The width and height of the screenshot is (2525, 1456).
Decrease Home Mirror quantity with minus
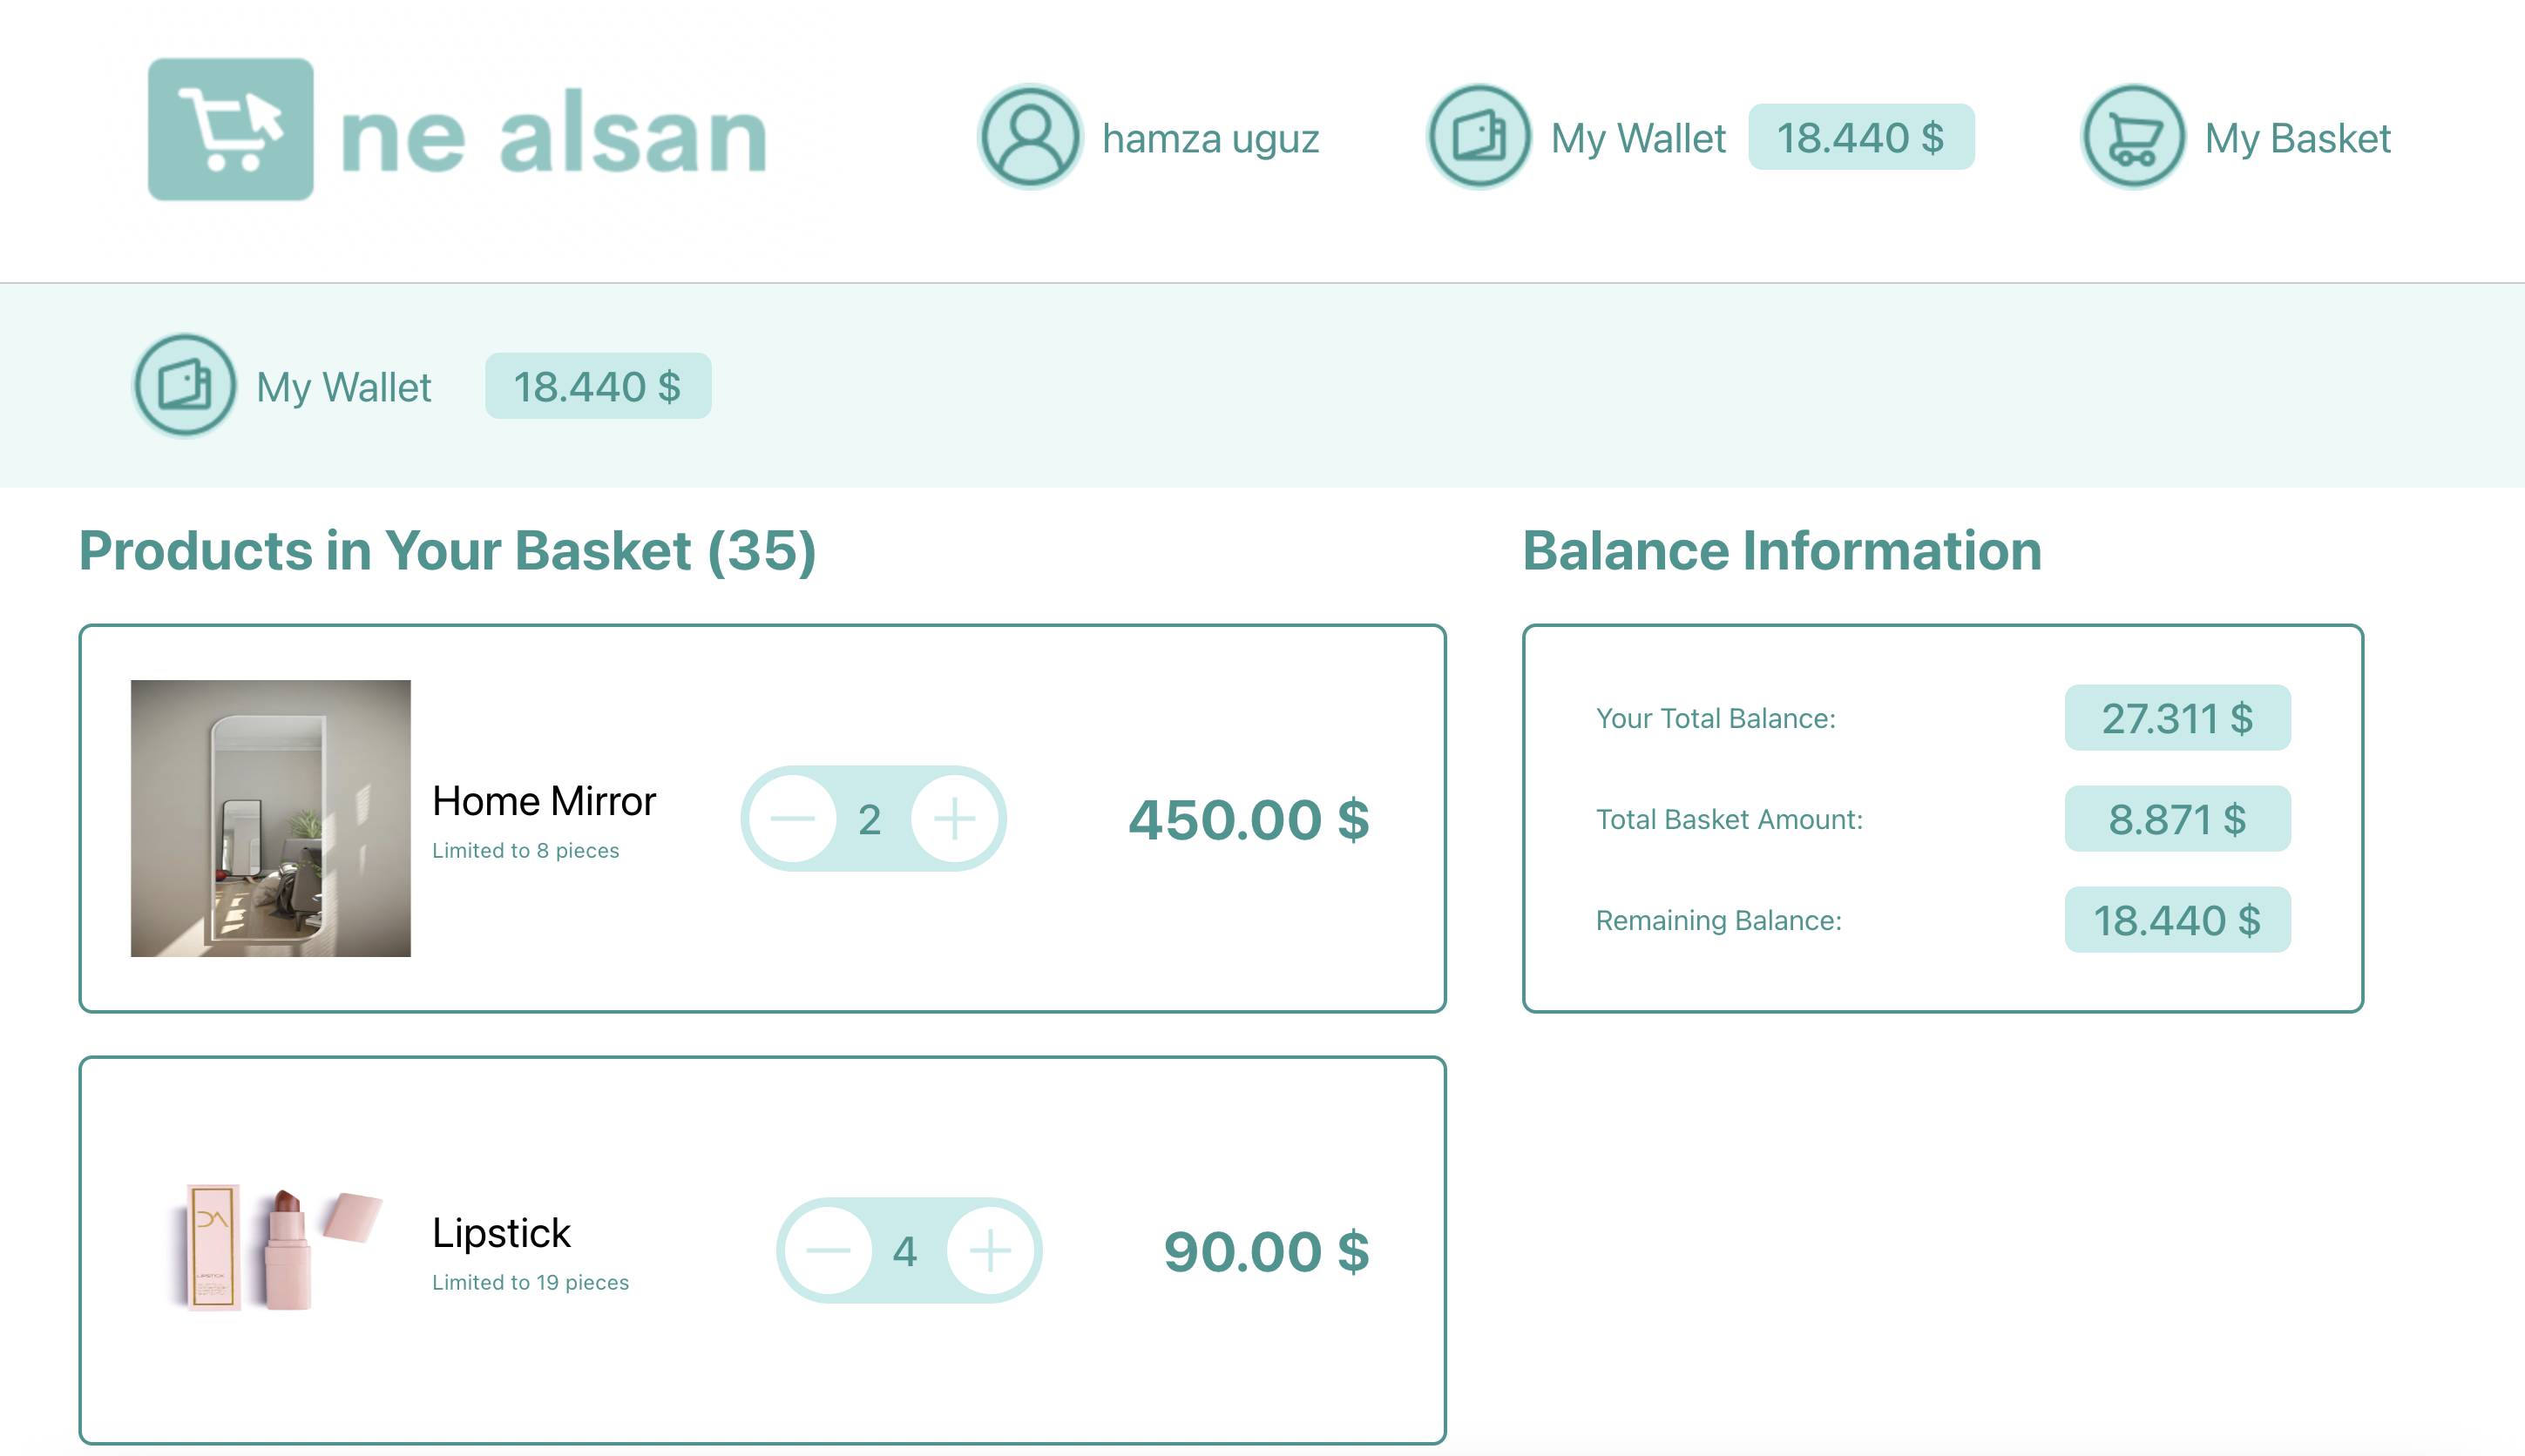tap(794, 819)
